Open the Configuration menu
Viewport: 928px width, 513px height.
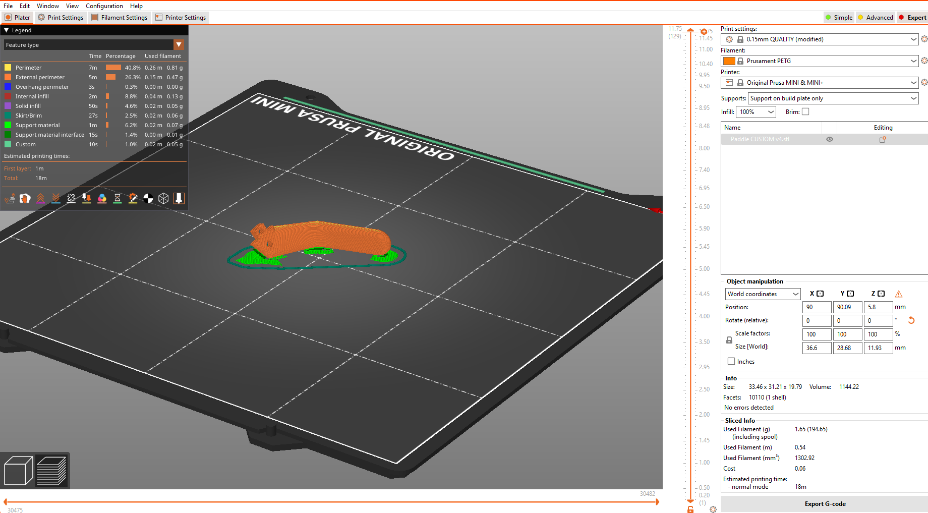point(104,6)
